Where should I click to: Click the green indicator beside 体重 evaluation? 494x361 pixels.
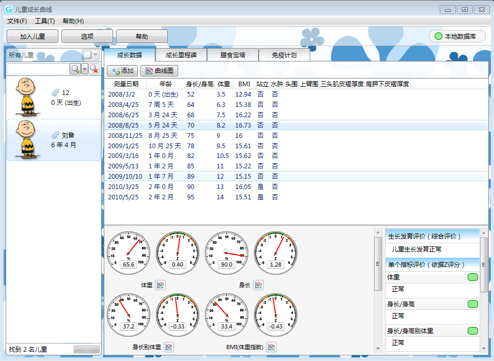point(472,277)
